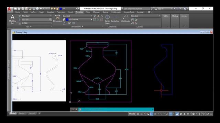Image resolution: width=220 pixels, height=123 pixels.
Task: Click the Open file icon
Action: [19, 9]
